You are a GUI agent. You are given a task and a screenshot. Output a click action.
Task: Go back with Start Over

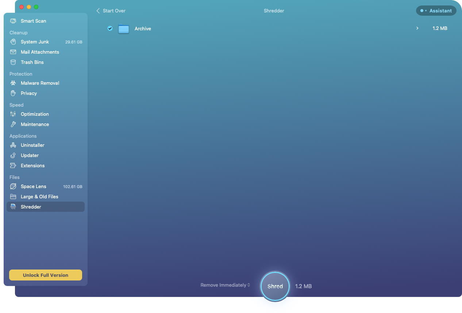[111, 11]
